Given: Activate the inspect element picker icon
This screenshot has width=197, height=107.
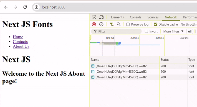Looking at the screenshot, I should click(x=94, y=17).
